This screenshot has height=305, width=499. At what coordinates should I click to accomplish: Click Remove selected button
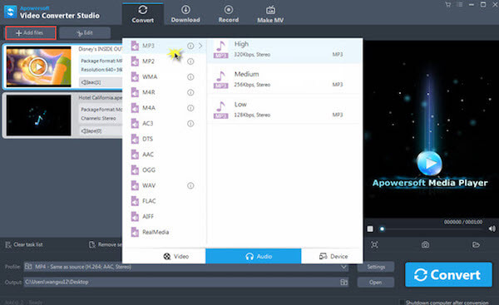click(106, 244)
